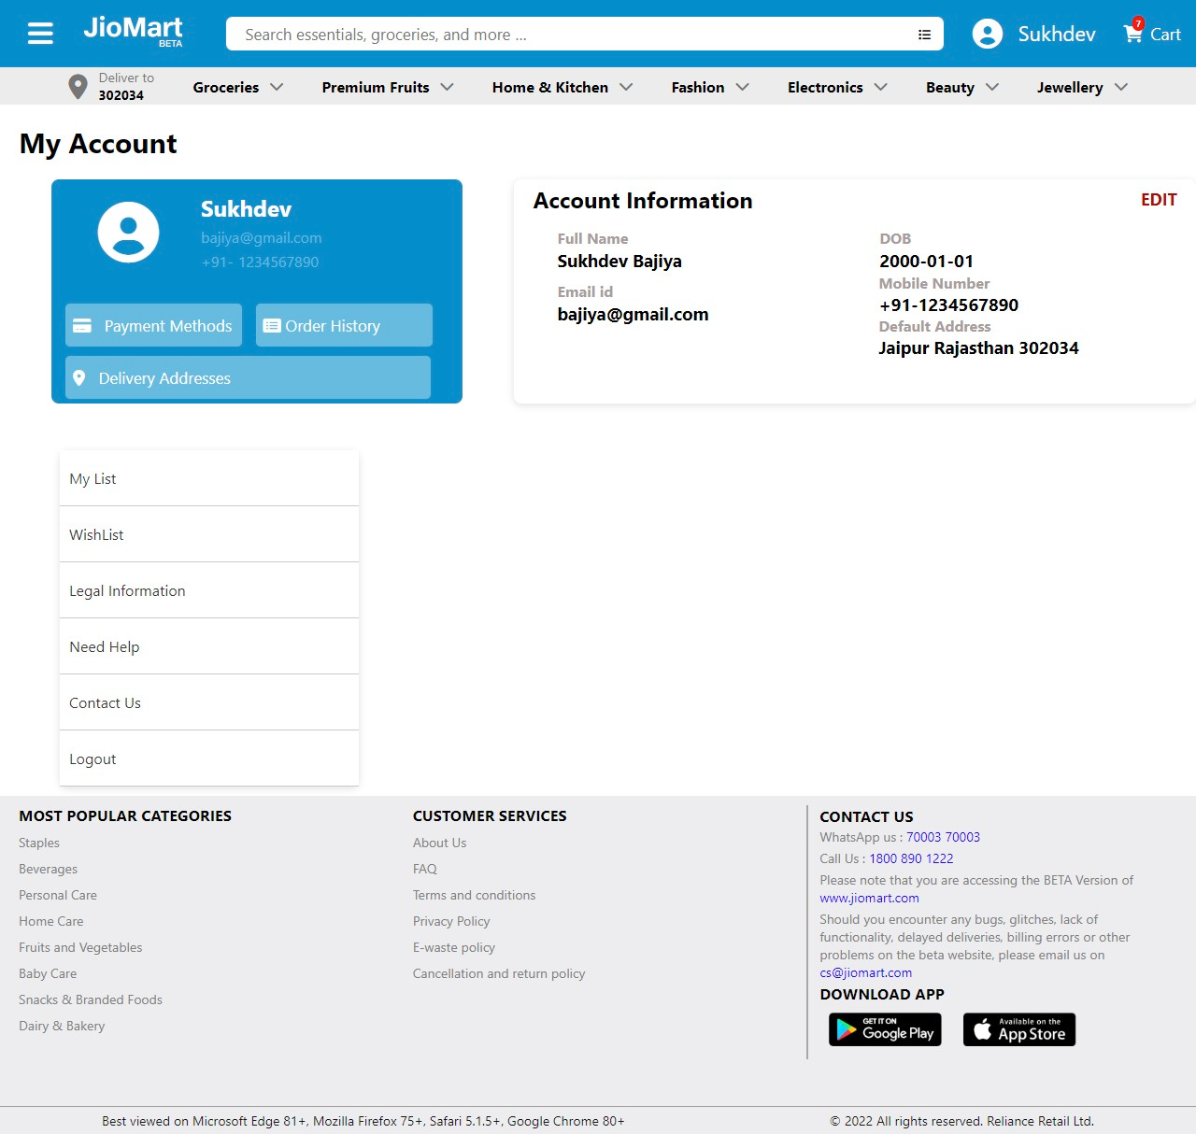The image size is (1196, 1134).
Task: Open My List menu item
Action: pos(209,478)
